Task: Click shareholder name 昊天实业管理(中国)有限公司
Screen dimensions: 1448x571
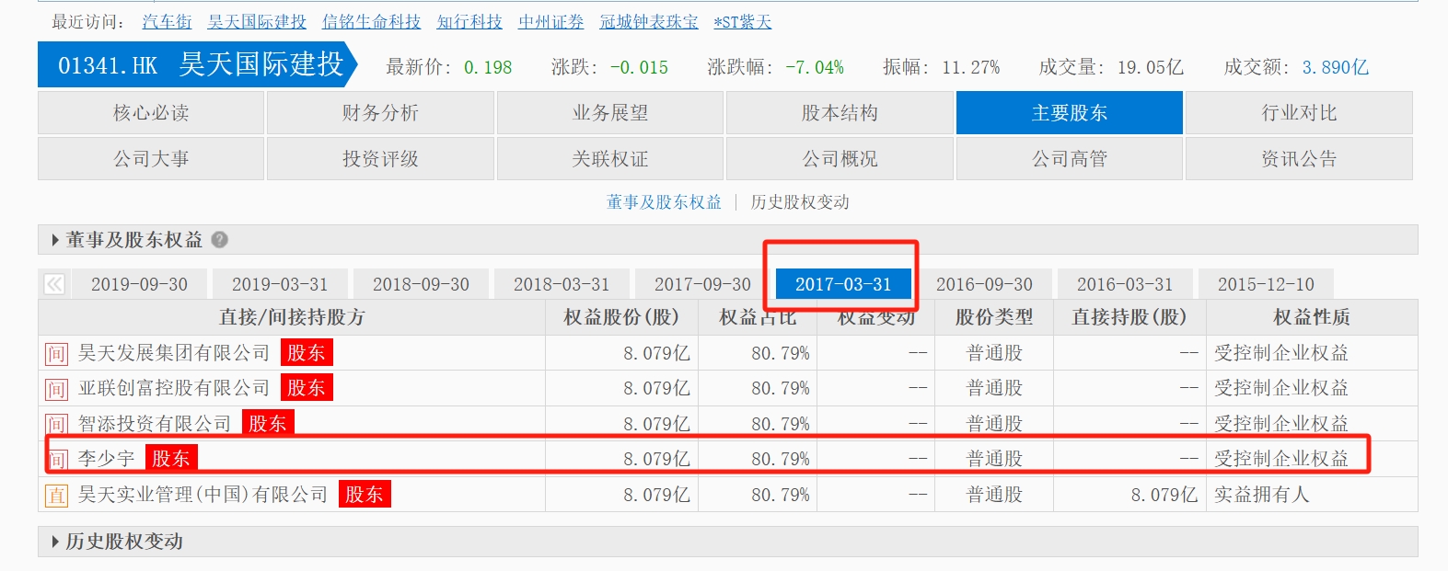Action: pos(203,495)
